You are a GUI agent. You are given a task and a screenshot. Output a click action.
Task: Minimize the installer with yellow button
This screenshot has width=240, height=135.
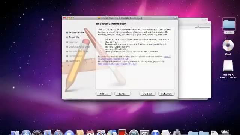coord(69,18)
